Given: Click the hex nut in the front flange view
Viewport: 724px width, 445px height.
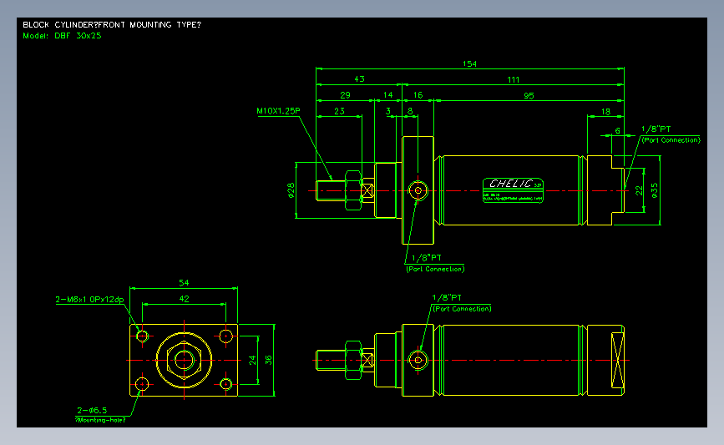Looking at the screenshot, I should click(x=184, y=360).
